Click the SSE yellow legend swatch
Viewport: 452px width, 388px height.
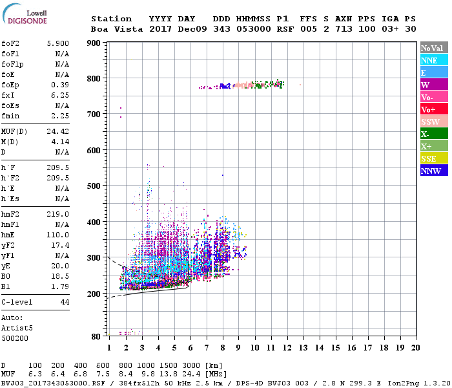point(434,158)
